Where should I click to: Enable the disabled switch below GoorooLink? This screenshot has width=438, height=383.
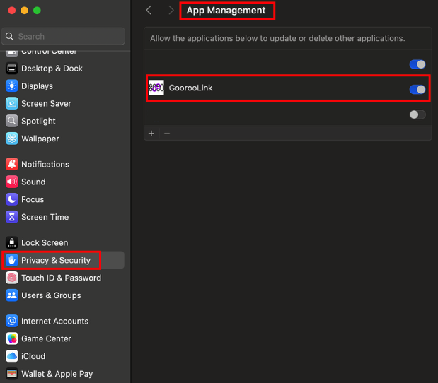coord(417,114)
